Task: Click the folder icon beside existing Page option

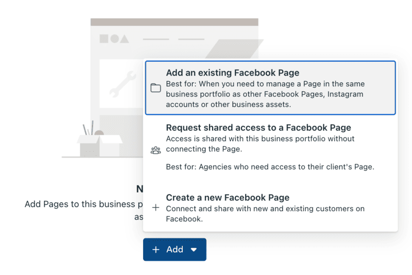Action: [x=156, y=88]
